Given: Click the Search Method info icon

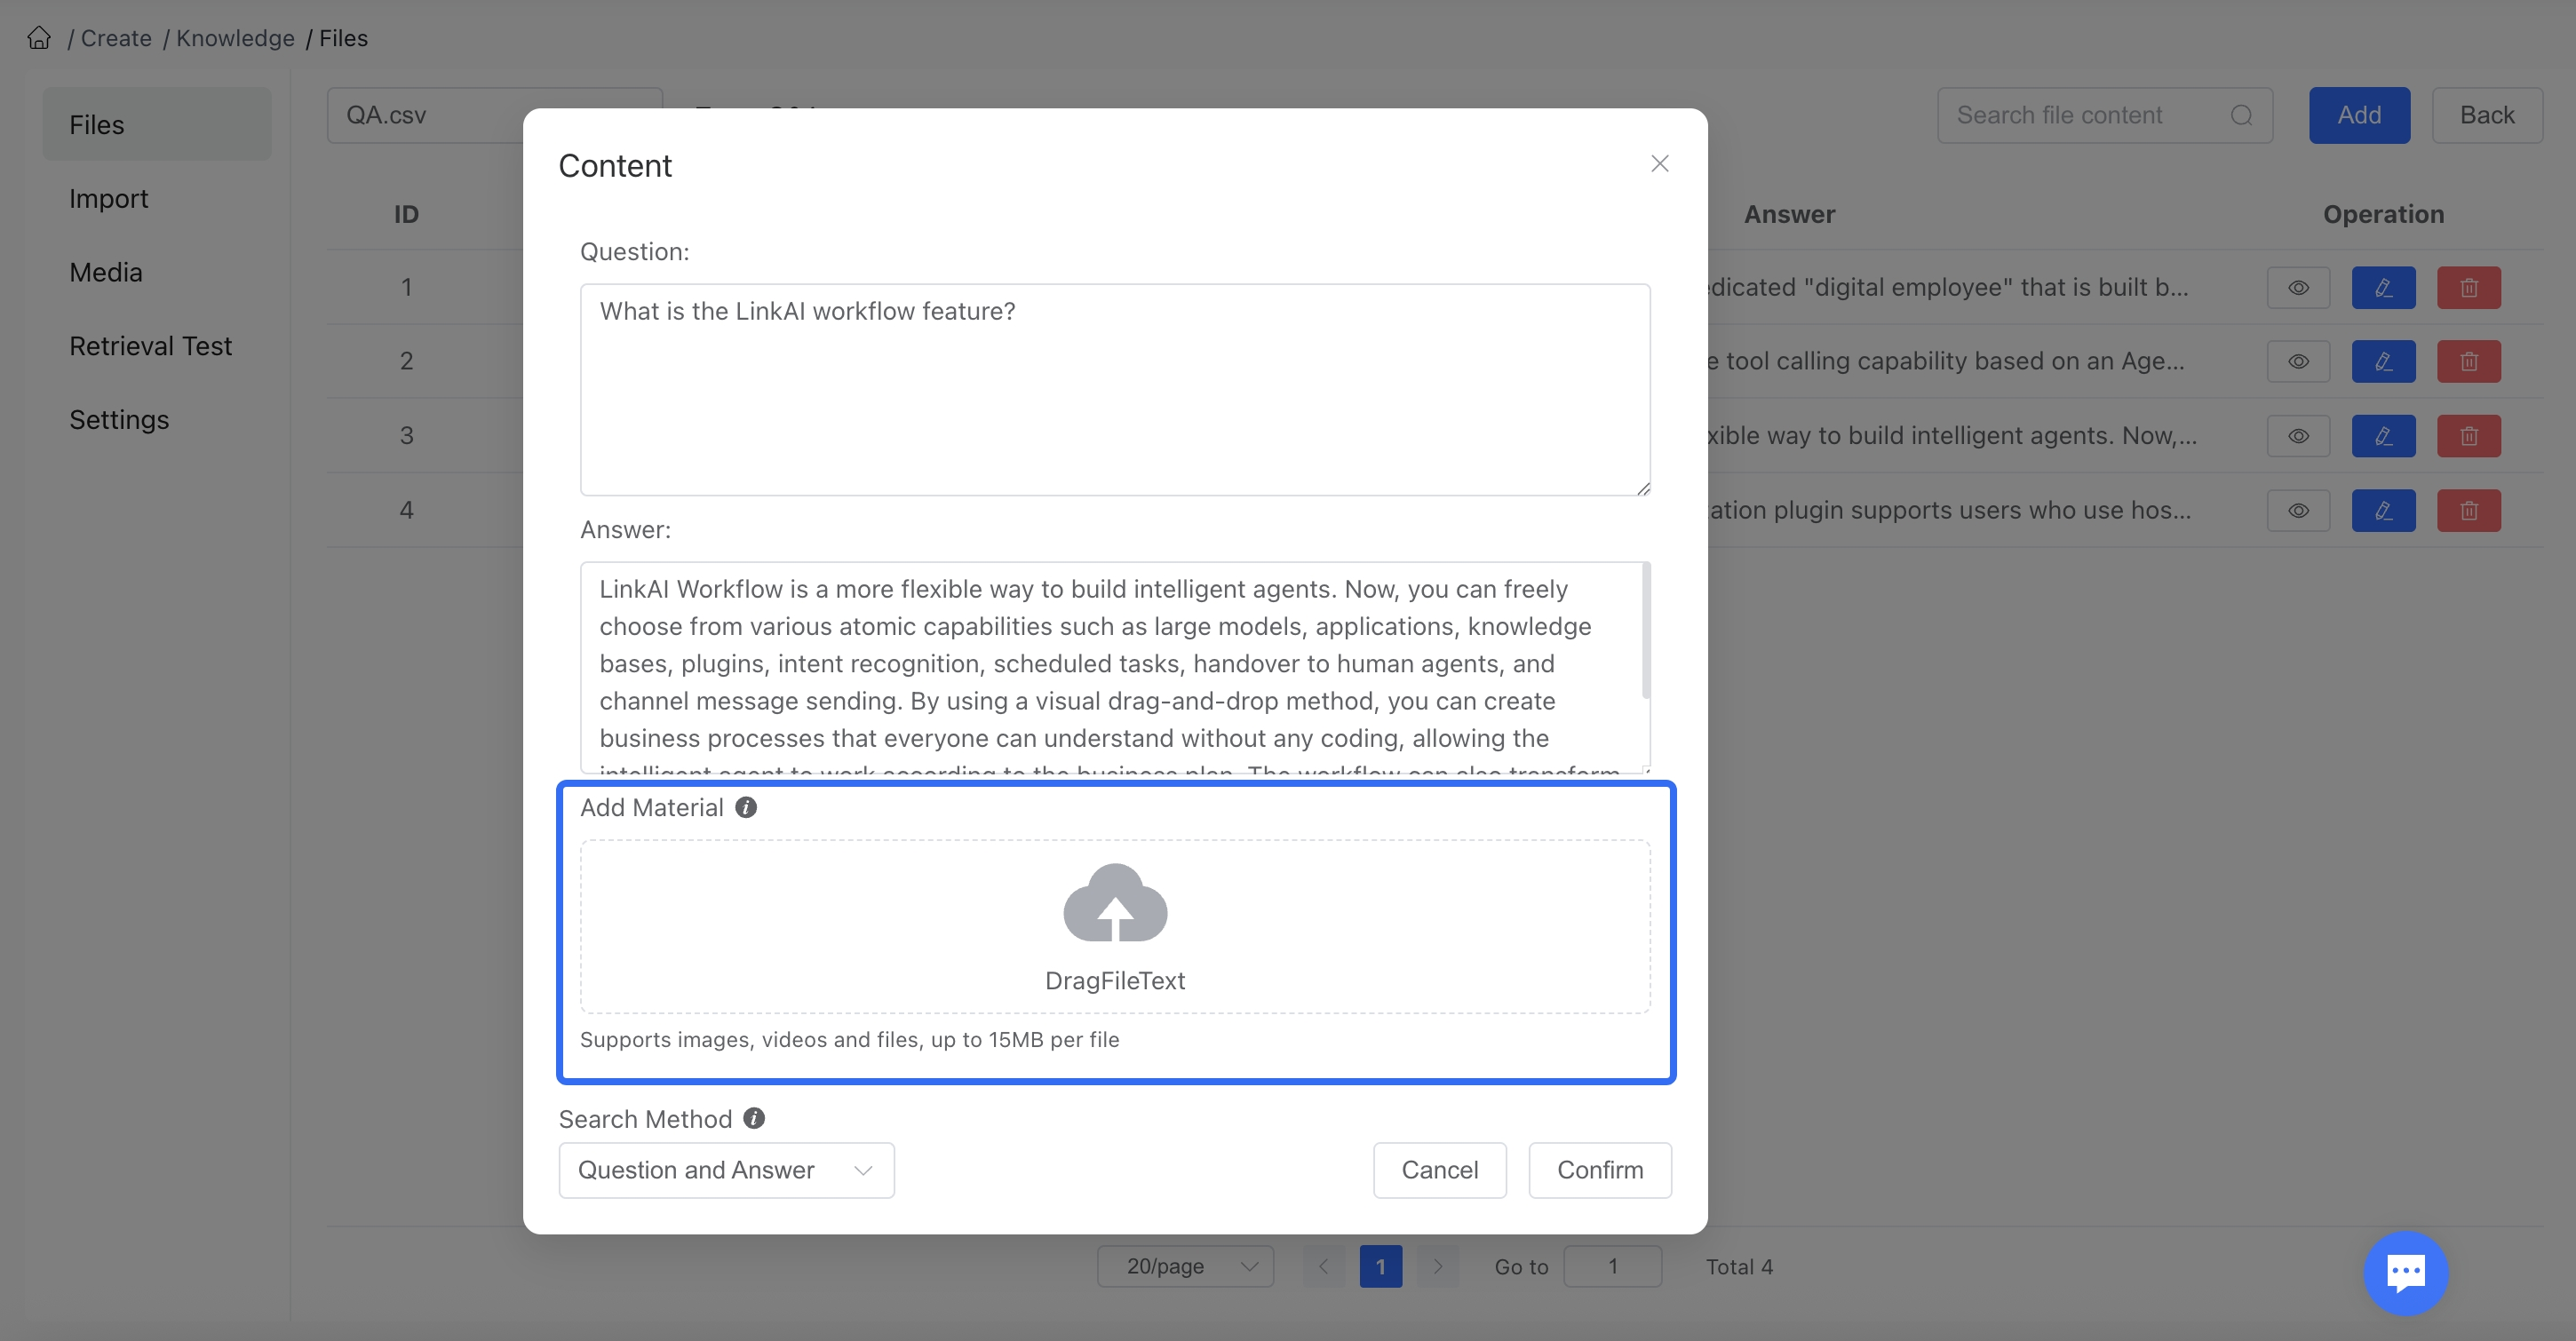Looking at the screenshot, I should 754,1118.
